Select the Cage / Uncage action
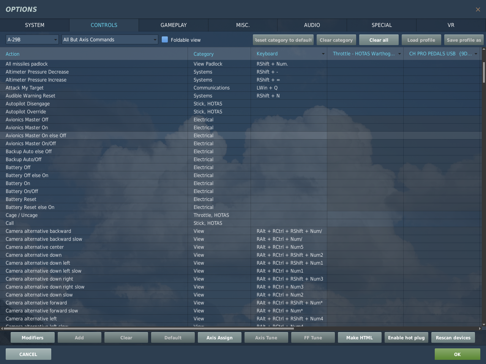This screenshot has height=364, width=486. coord(241,215)
